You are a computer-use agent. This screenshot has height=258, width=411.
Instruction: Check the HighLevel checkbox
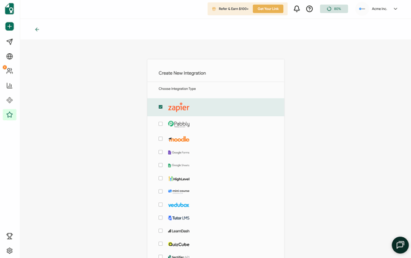pyautogui.click(x=161, y=179)
